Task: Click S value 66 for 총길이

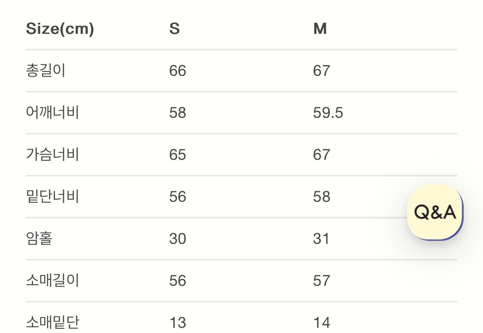Action: coord(178,71)
